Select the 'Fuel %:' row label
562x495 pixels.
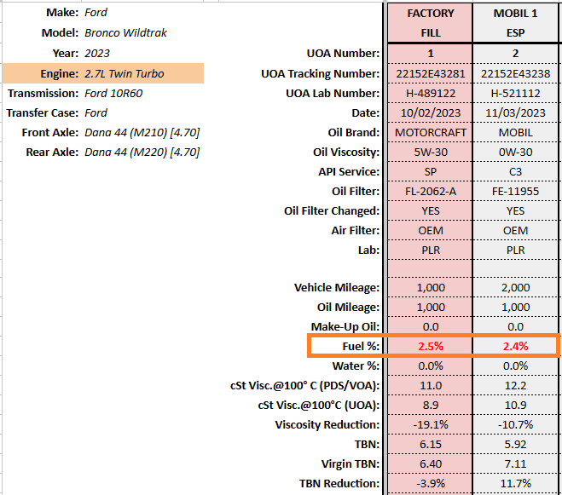pyautogui.click(x=361, y=347)
